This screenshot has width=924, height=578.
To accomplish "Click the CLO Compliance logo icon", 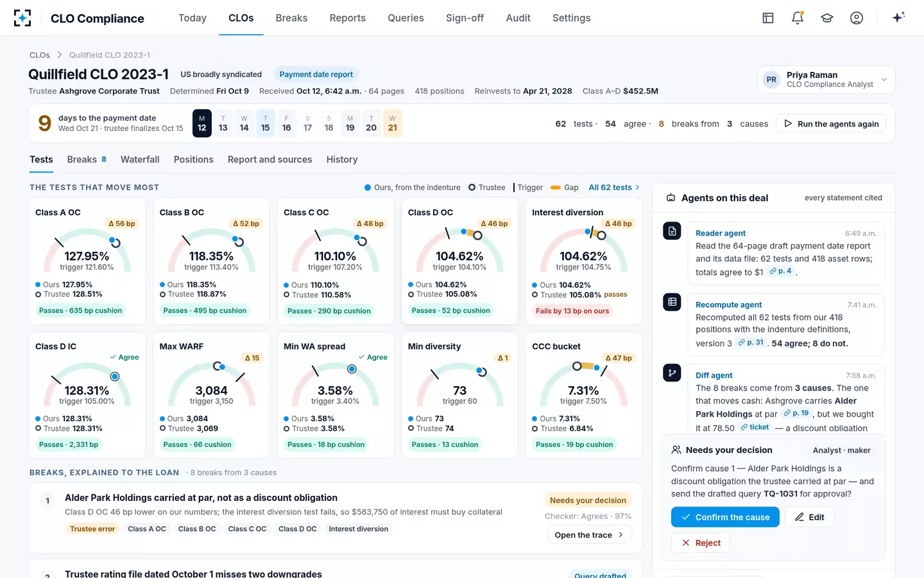I will click(22, 18).
